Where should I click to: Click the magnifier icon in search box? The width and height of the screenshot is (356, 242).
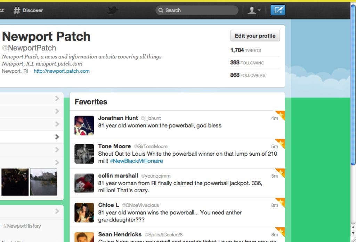click(161, 10)
